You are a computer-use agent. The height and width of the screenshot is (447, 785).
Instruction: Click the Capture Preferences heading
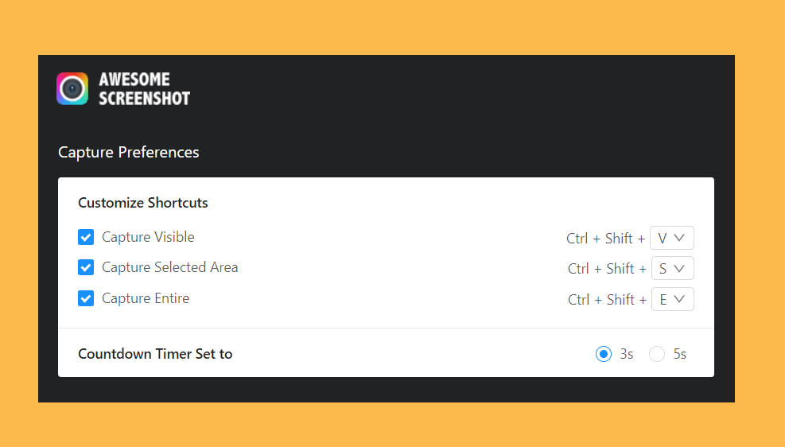(x=129, y=152)
